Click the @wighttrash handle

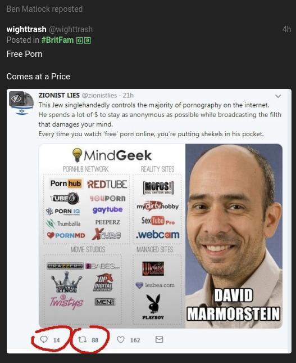click(71, 29)
